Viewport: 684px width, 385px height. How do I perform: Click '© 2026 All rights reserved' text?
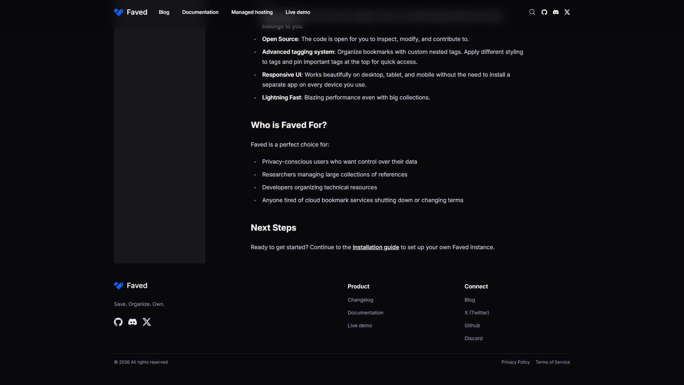[x=141, y=362]
